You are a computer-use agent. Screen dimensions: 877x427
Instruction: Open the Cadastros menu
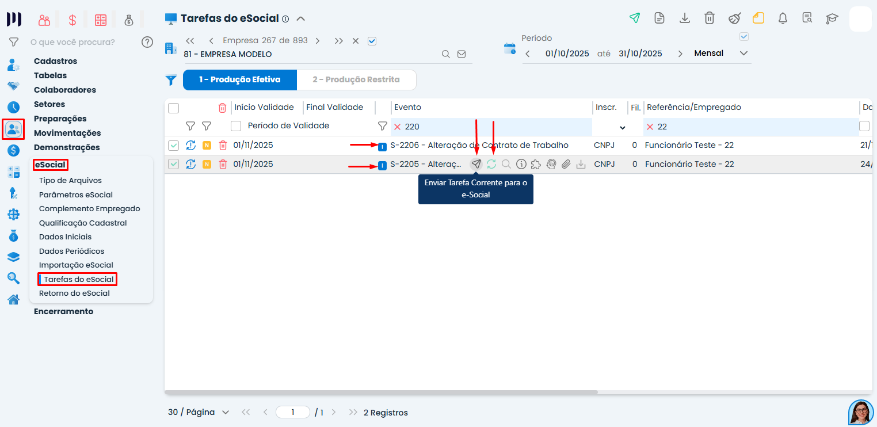click(x=55, y=61)
